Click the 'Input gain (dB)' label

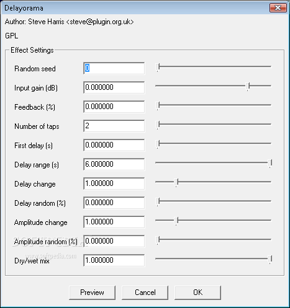36,88
